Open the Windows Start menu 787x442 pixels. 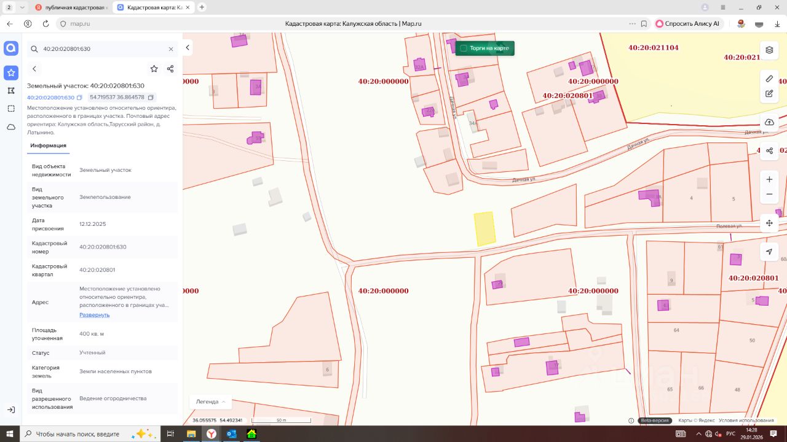(x=10, y=434)
